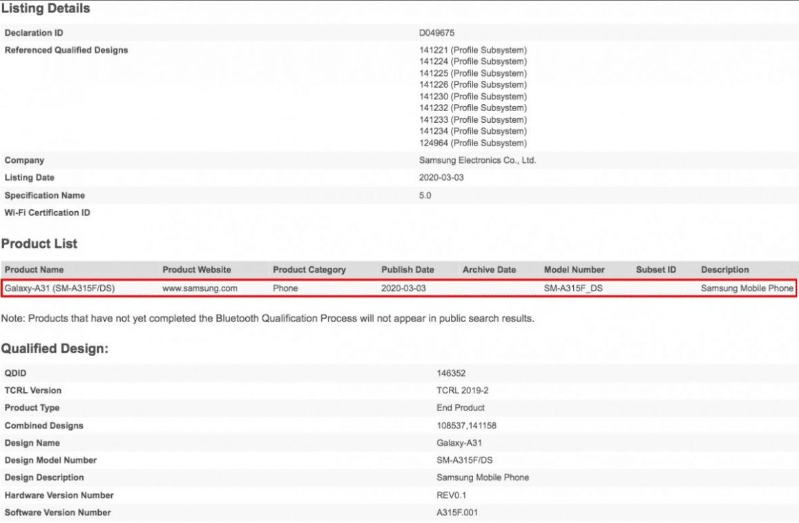
Task: Click the Design Name label
Action: [x=32, y=442]
